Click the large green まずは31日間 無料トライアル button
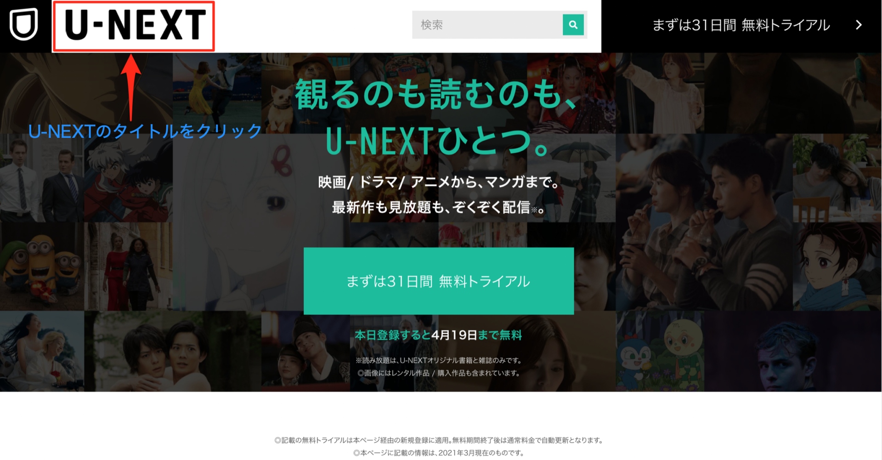Image resolution: width=882 pixels, height=460 pixels. click(439, 281)
